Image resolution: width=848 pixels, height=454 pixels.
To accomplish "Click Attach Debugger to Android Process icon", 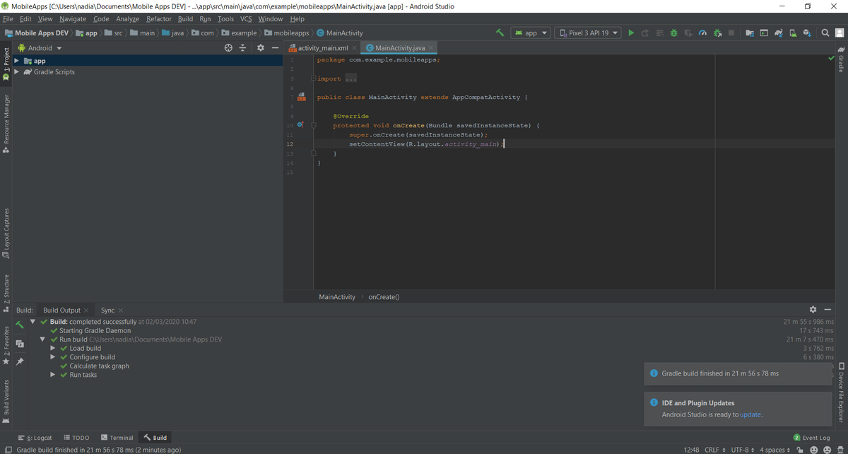I will tap(717, 33).
